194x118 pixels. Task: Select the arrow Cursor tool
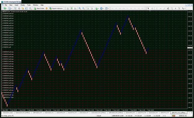click(x=148, y=8)
